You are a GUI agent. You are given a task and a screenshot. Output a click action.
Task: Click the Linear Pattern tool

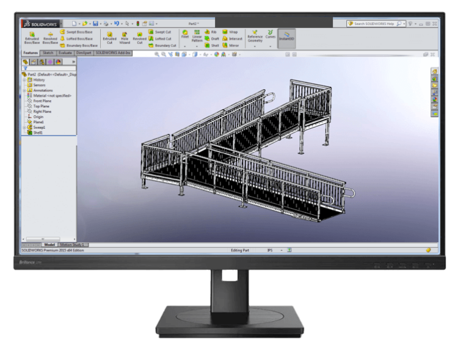coord(197,36)
